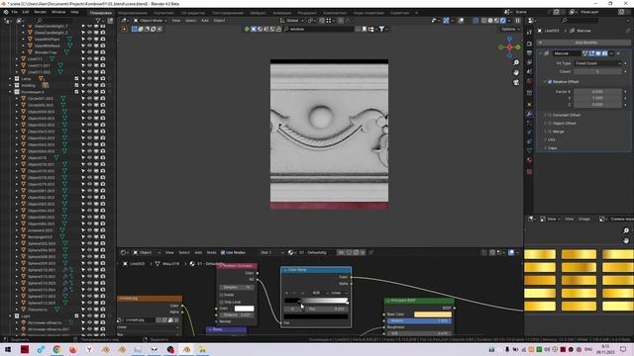Click the Base Color swatch in Principled BSDF
The height and width of the screenshot is (356, 634).
pyautogui.click(x=433, y=314)
